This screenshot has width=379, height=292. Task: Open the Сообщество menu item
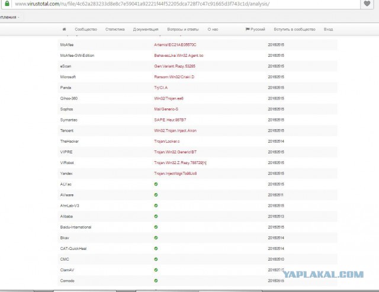86,29
